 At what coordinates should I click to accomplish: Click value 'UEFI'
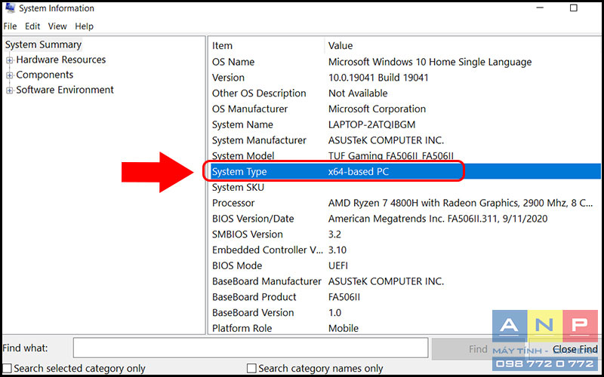click(338, 266)
